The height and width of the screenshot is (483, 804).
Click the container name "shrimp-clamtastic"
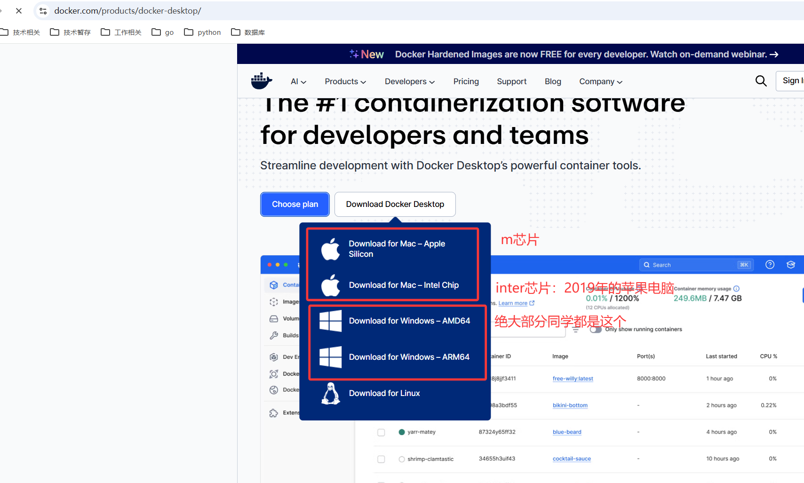click(x=430, y=459)
